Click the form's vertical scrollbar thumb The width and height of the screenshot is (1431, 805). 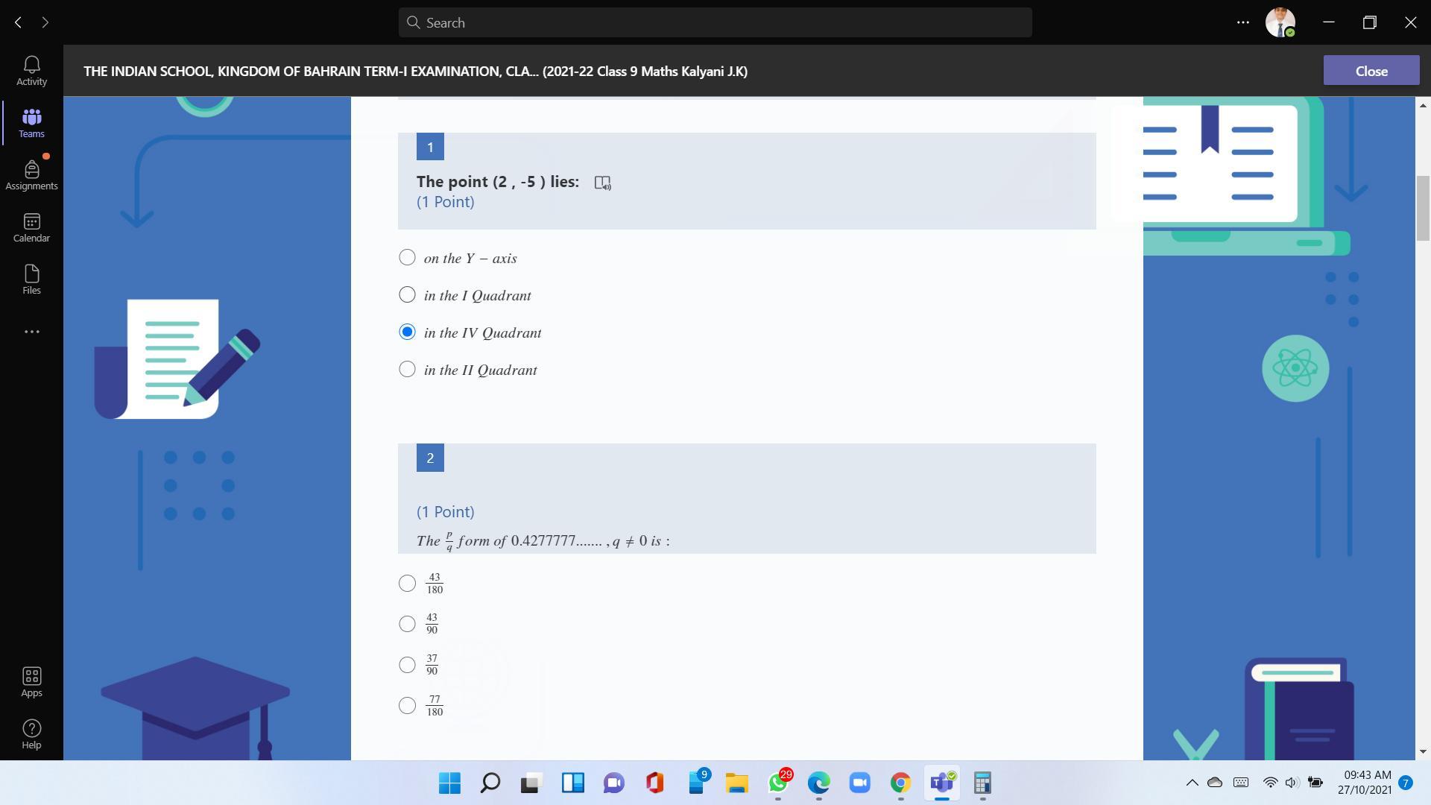click(x=1423, y=209)
